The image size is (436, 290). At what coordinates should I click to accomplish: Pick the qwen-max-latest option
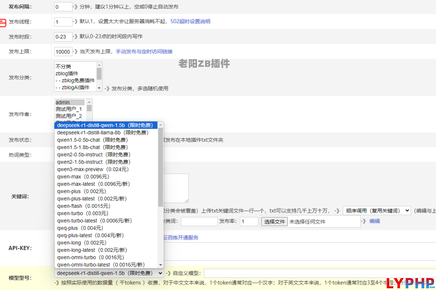pyautogui.click(x=106, y=184)
